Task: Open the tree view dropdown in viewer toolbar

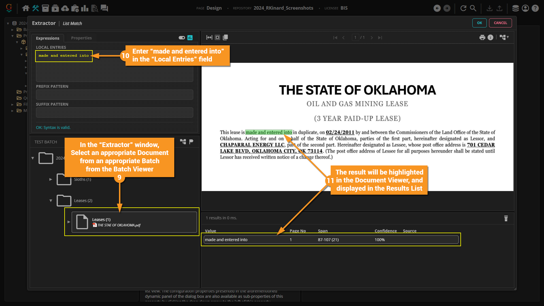Action: [504, 37]
